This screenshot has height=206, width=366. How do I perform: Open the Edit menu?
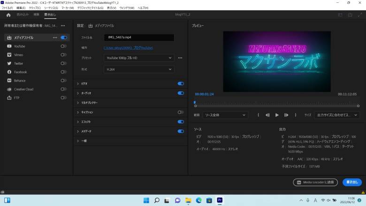[21, 8]
